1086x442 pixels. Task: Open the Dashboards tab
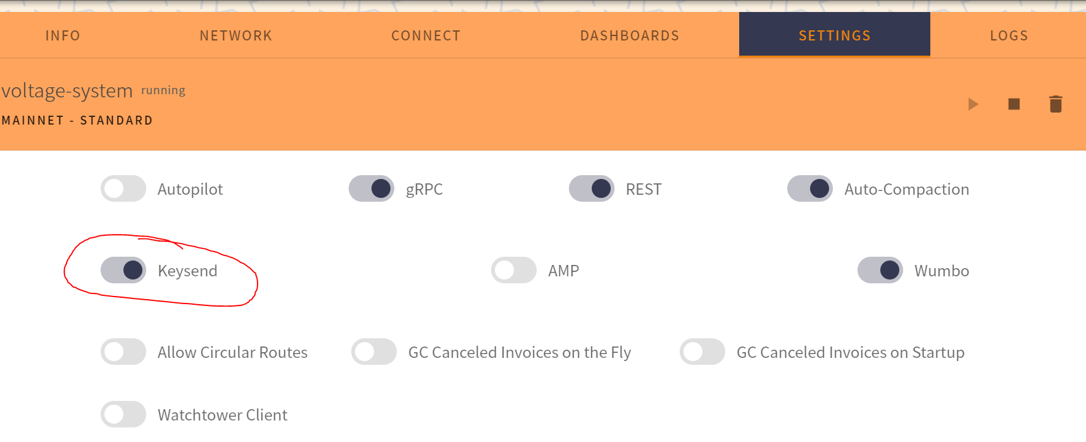(630, 35)
